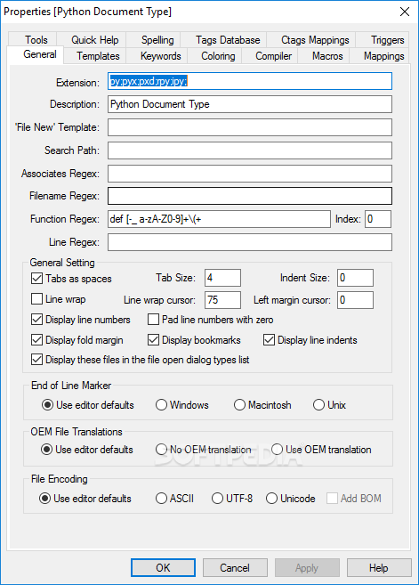Click the Line wrap cursor field

click(222, 300)
